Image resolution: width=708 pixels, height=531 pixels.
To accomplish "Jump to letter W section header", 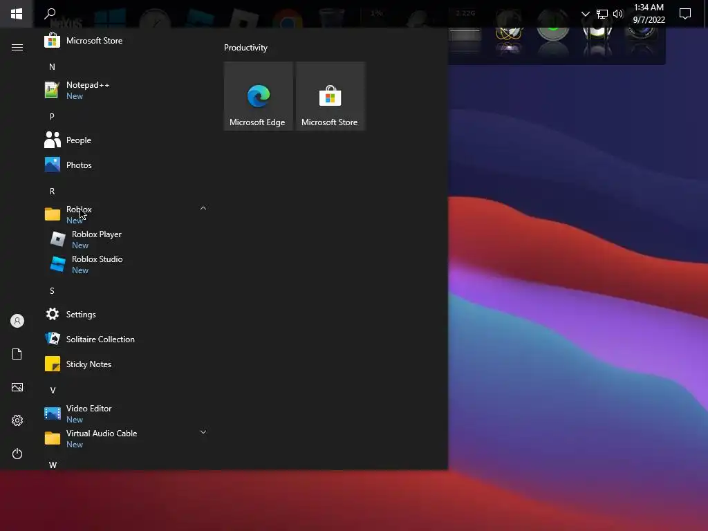I will click(x=53, y=465).
